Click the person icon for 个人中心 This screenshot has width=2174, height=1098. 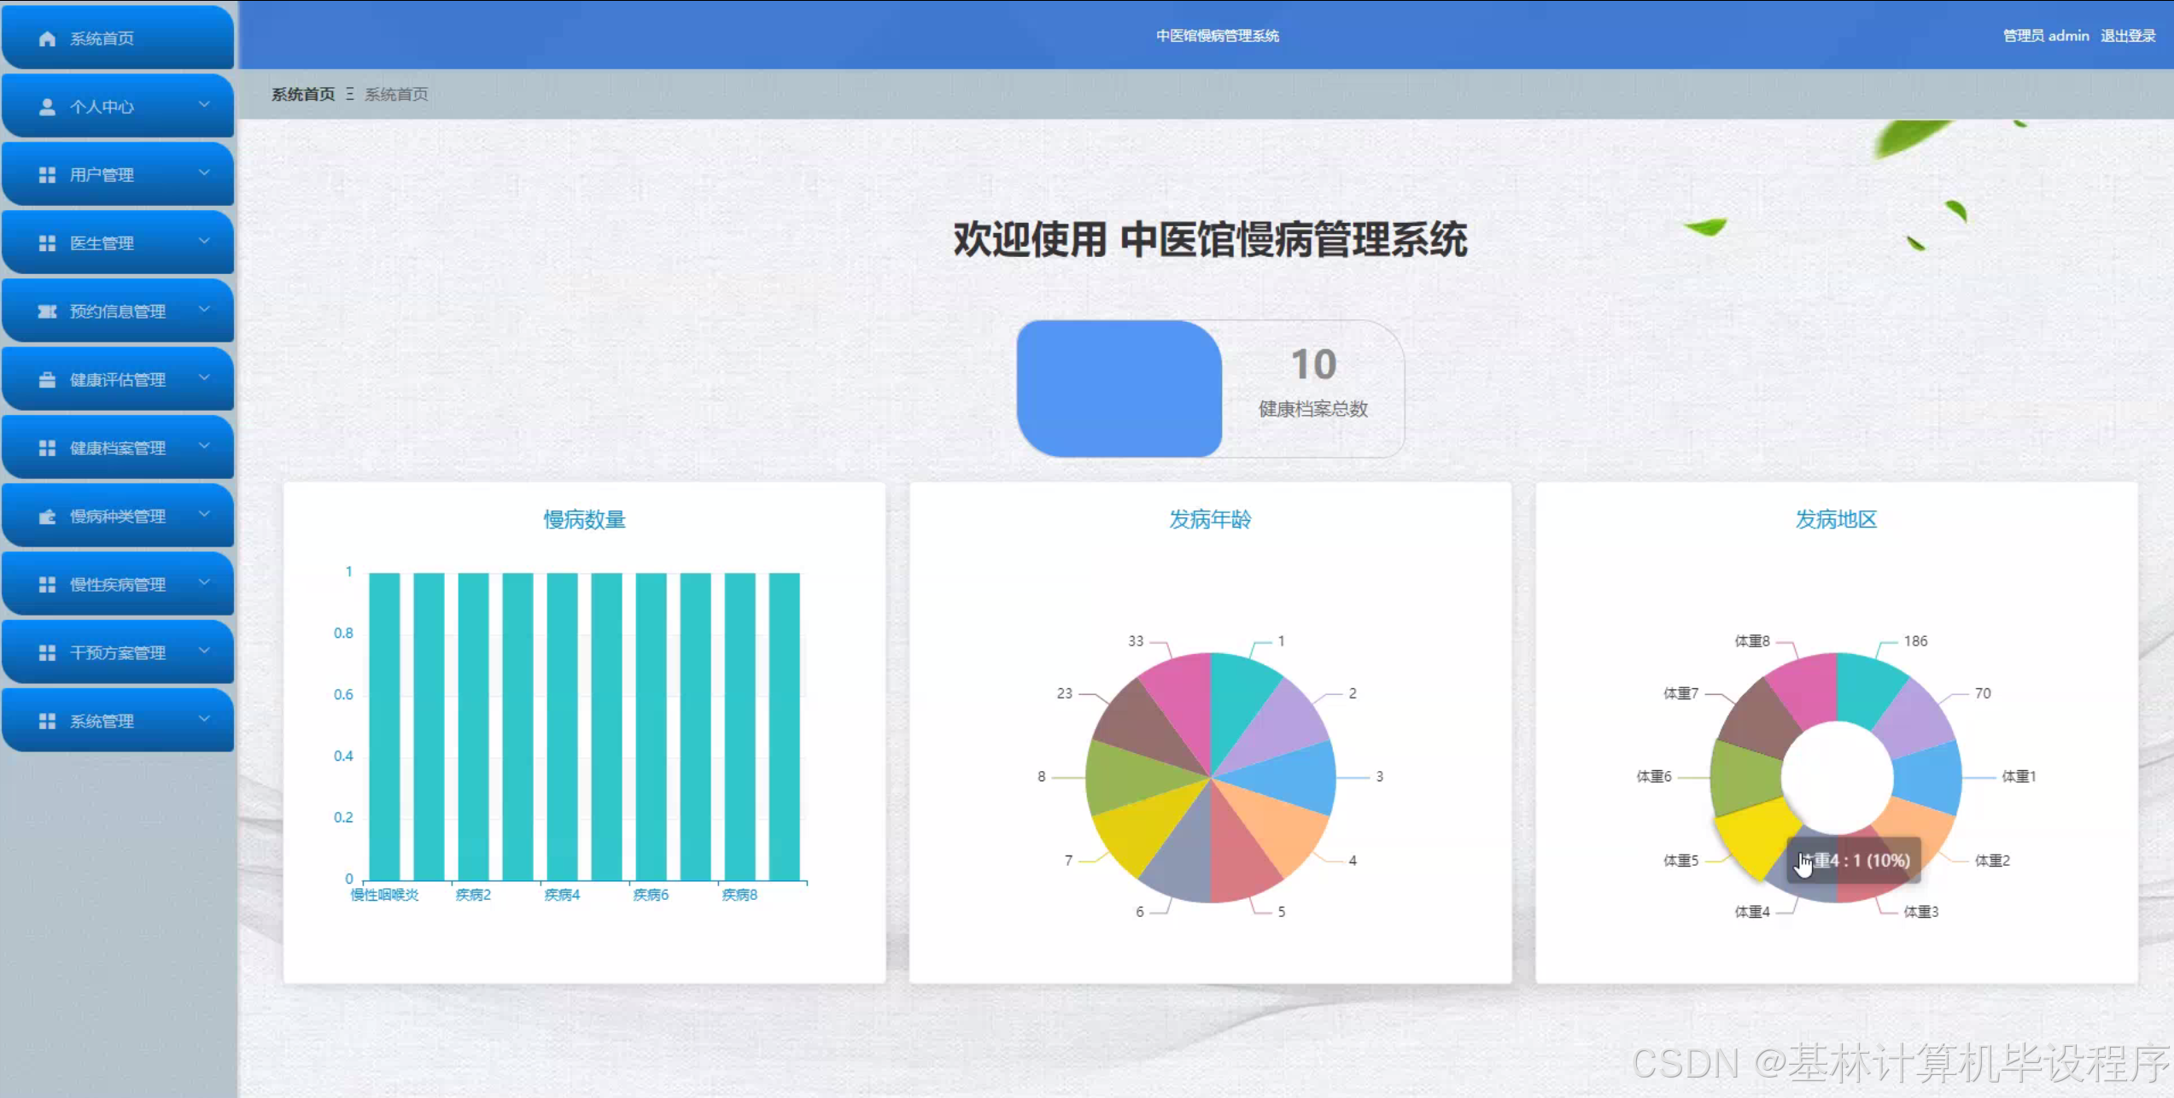click(x=47, y=107)
